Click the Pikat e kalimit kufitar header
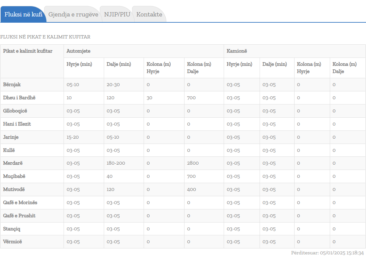Screen dimensions: 366x258 tap(28, 51)
